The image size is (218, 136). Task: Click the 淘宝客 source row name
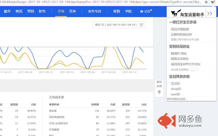(x=53, y=111)
